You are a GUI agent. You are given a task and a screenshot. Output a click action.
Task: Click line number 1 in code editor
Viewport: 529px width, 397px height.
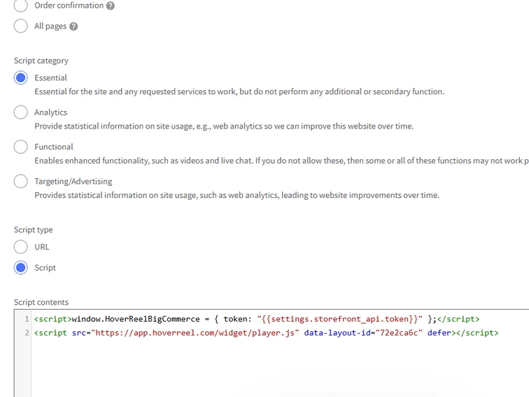coord(27,319)
